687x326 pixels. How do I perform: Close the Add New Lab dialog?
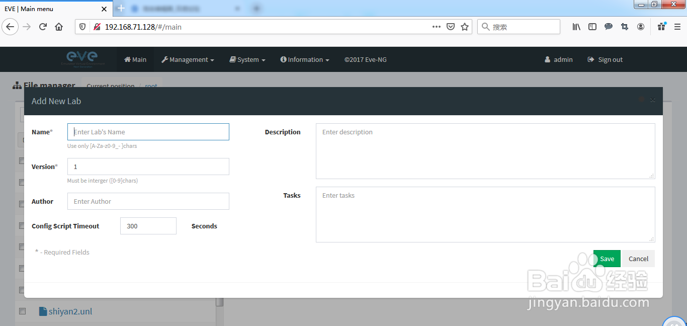point(653,100)
